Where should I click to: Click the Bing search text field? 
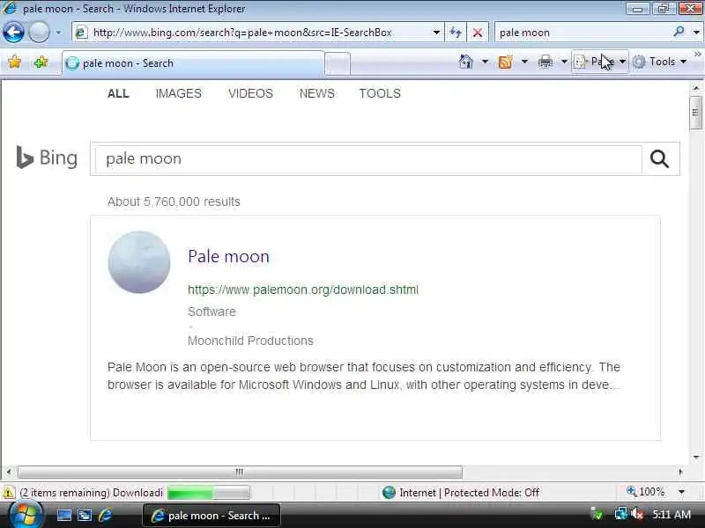368,159
